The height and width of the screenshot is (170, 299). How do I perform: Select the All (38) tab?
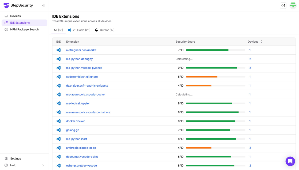(x=58, y=30)
